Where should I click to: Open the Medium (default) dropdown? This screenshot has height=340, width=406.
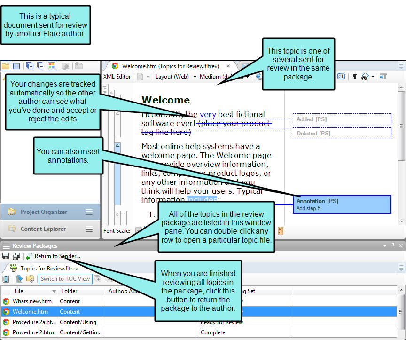pyautogui.click(x=224, y=77)
